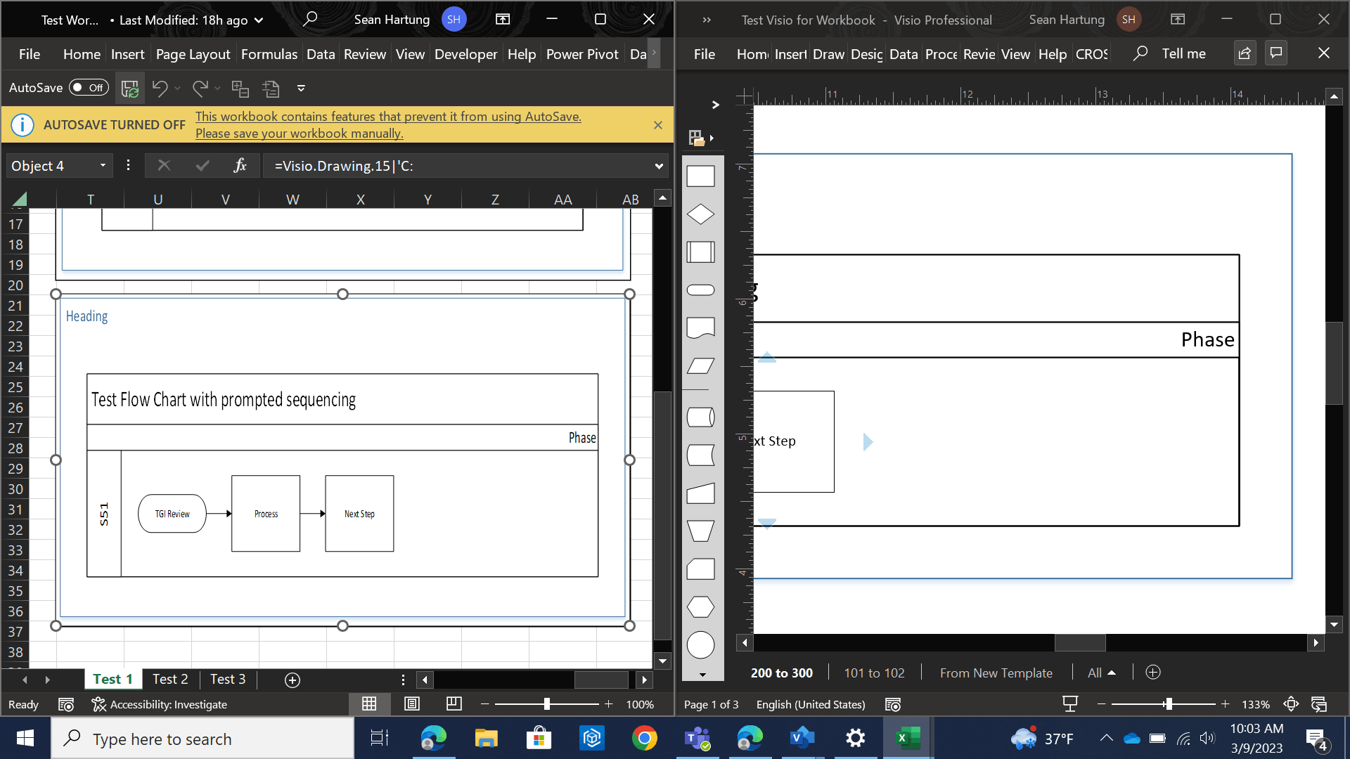Image resolution: width=1350 pixels, height=759 pixels.
Task: Add a new page in Visio
Action: [1153, 673]
